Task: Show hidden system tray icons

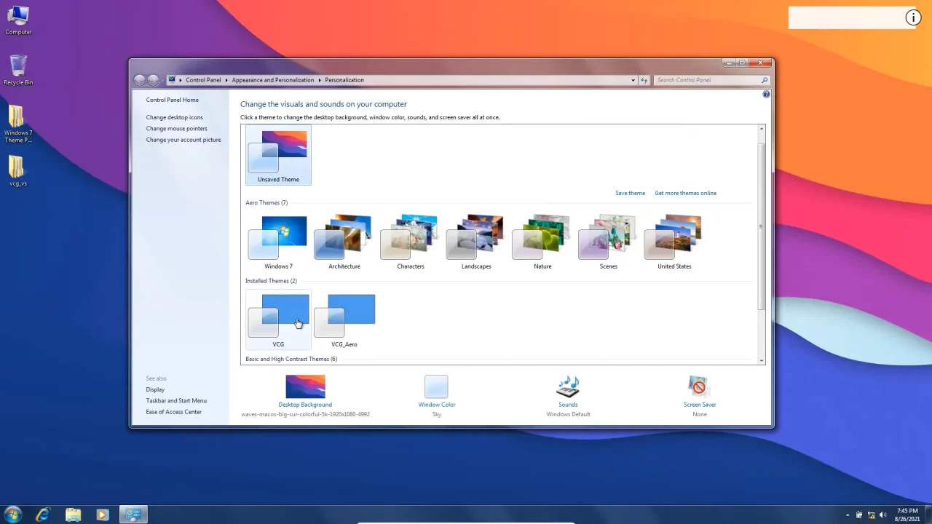Action: click(x=848, y=515)
